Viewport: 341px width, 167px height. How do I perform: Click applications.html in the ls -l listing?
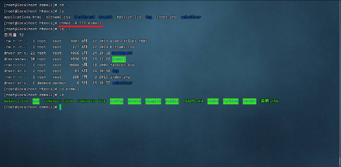[129, 41]
